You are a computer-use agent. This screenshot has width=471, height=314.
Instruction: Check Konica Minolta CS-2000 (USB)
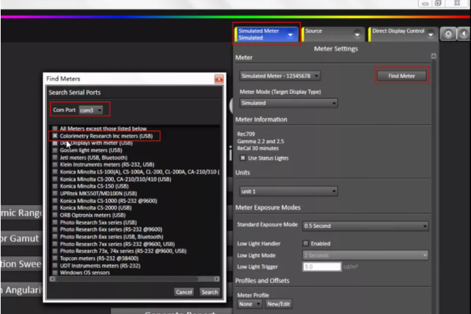55,208
